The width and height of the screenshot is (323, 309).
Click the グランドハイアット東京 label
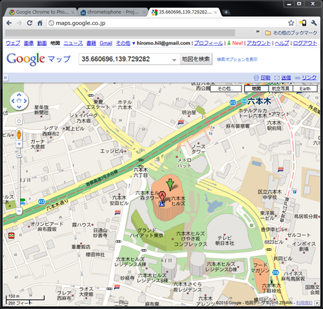click(x=147, y=233)
